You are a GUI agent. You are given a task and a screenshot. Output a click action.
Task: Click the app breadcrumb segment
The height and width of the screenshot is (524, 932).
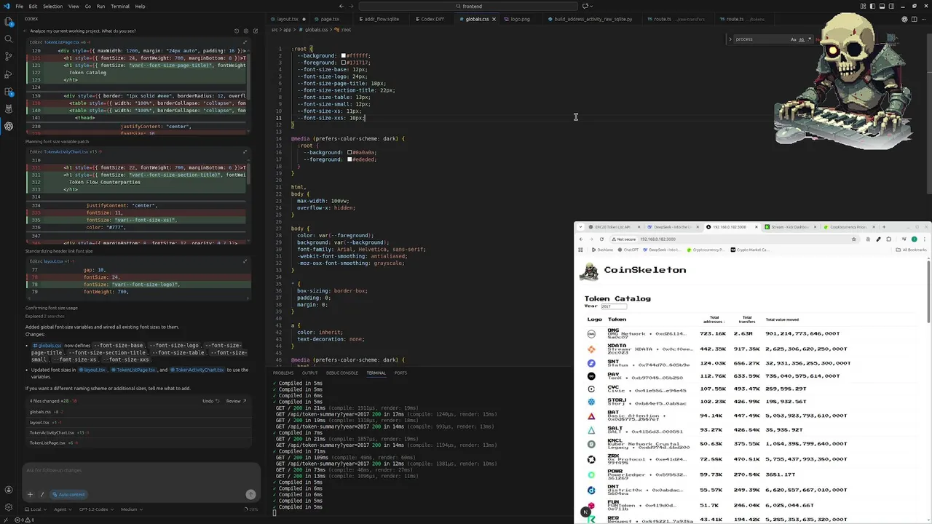pos(288,30)
